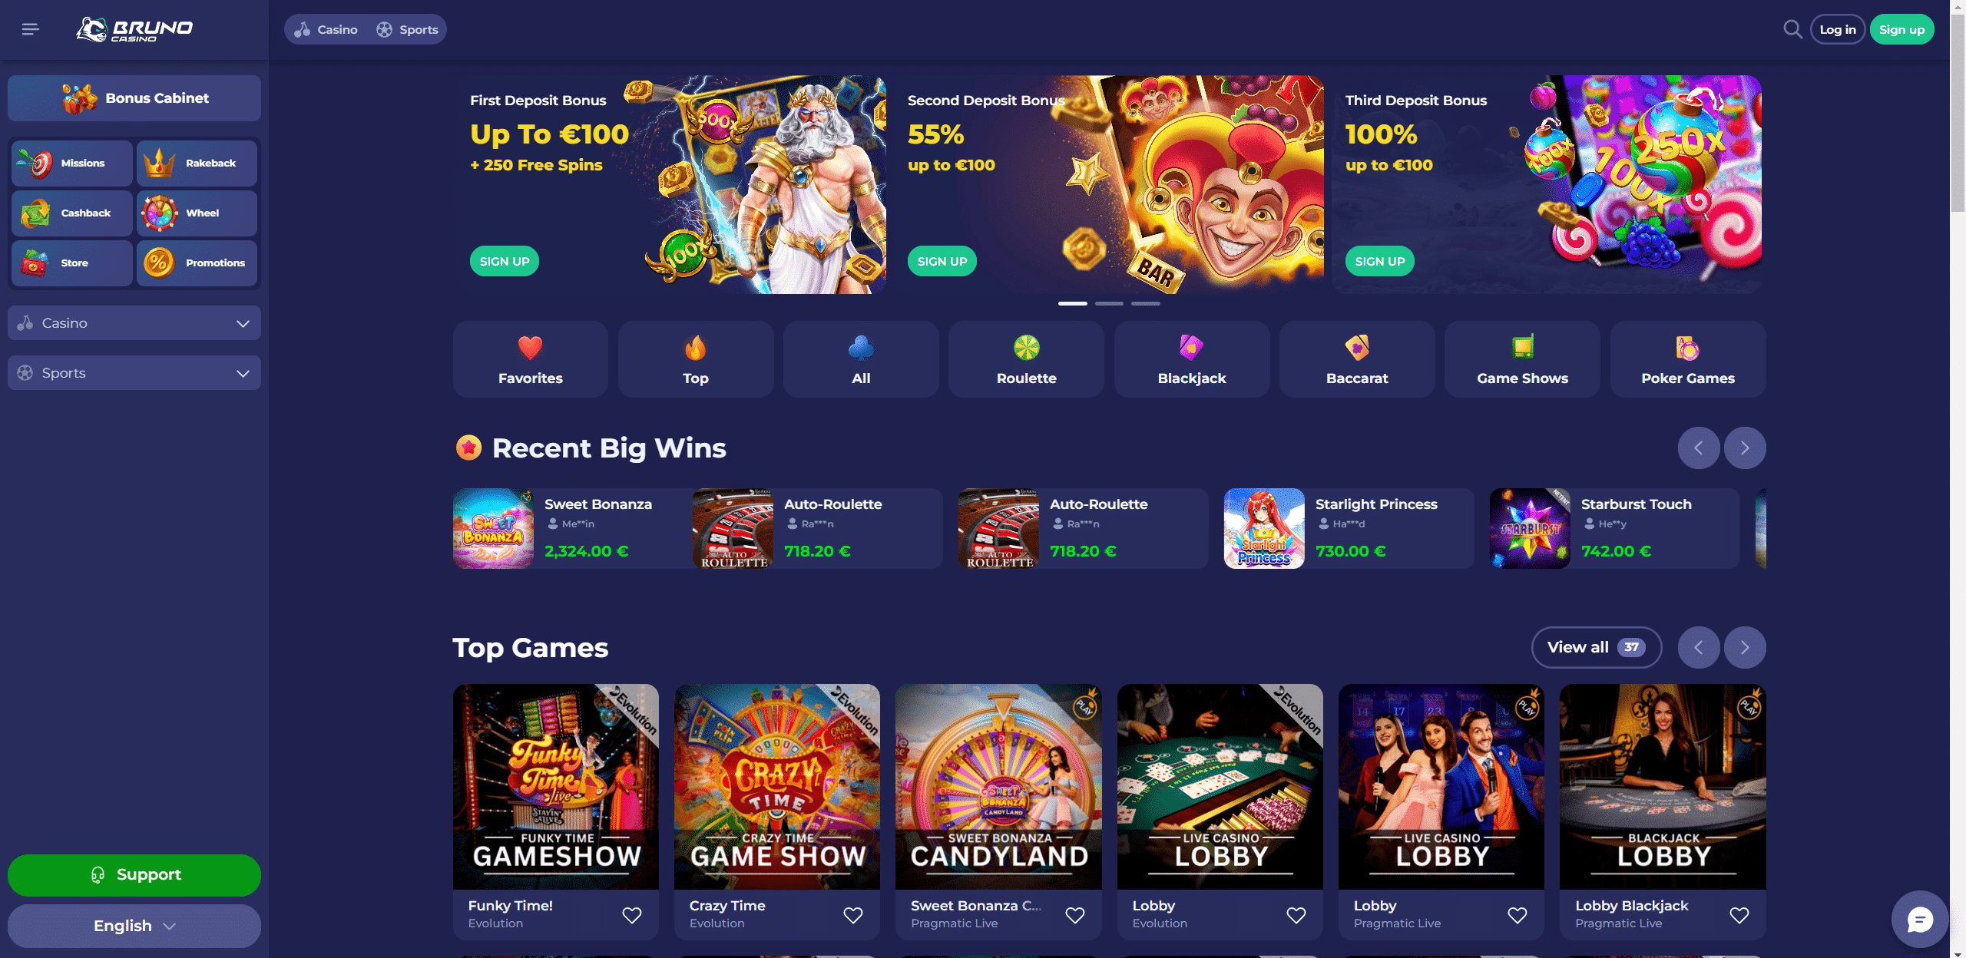This screenshot has width=1966, height=958.
Task: Toggle favorite heart on Crazy Time
Action: tap(853, 914)
